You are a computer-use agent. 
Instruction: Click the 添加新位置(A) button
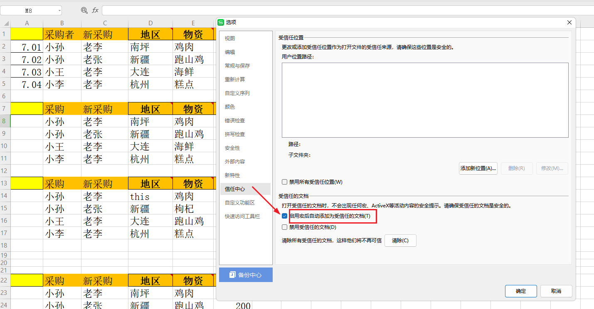click(478, 168)
